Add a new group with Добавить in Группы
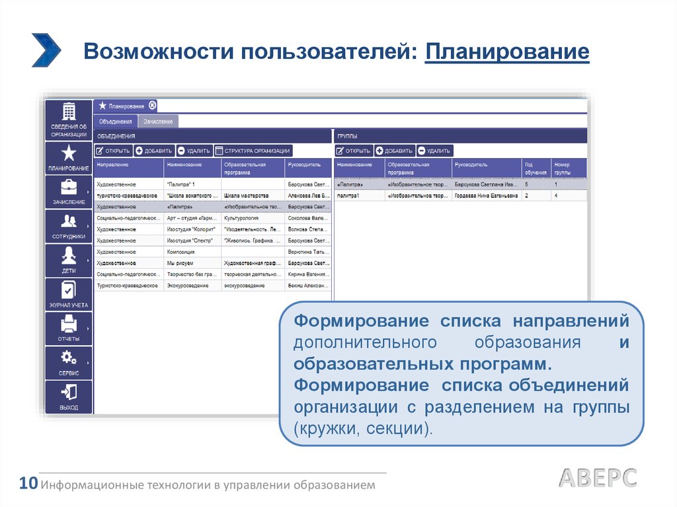Viewport: 677px width, 507px height. tap(395, 151)
